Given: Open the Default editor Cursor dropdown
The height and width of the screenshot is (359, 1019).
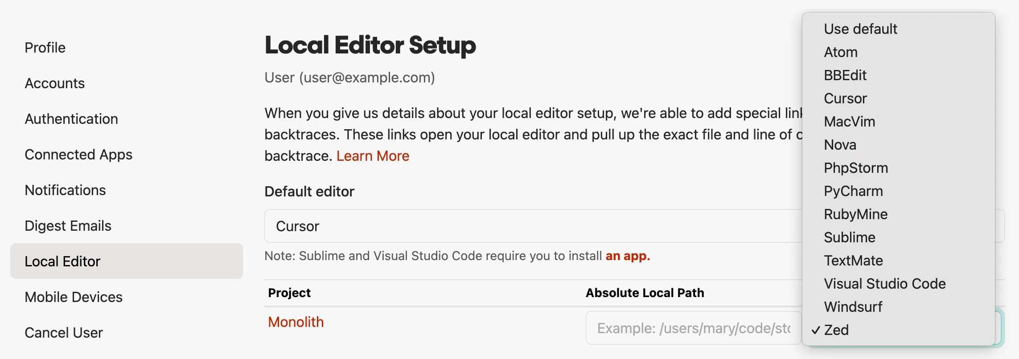Looking at the screenshot, I should click(533, 226).
